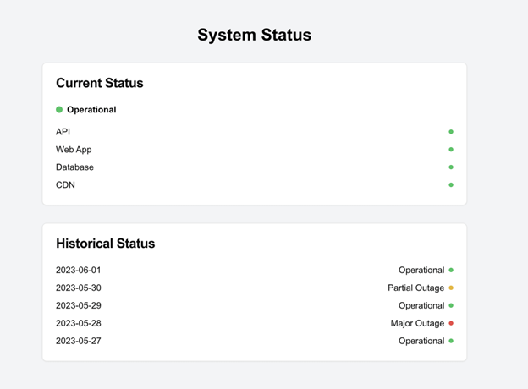Select the Web App service label
The width and height of the screenshot is (528, 389).
pos(74,150)
